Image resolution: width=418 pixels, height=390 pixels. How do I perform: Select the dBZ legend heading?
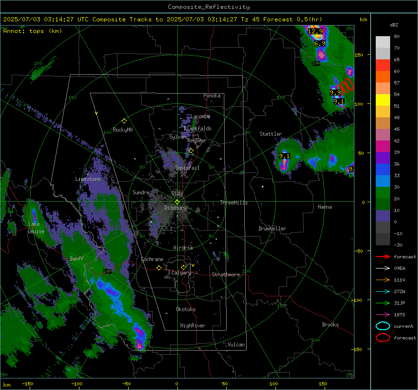394,25
